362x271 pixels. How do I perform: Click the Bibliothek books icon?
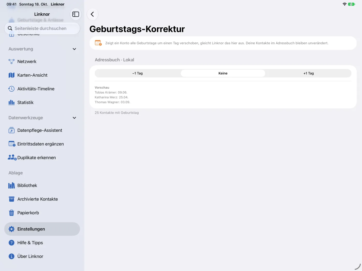(x=11, y=186)
